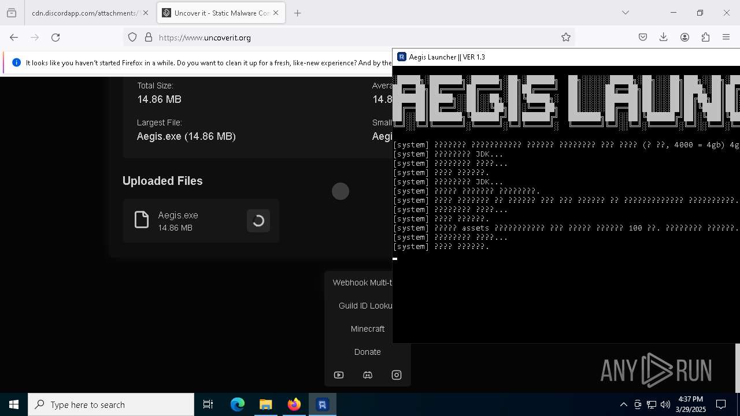Viewport: 740px width, 416px height.
Task: Open Windows Start menu
Action: 14,404
